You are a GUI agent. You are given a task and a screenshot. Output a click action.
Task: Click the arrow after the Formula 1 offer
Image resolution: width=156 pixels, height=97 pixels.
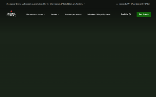click(x=84, y=4)
